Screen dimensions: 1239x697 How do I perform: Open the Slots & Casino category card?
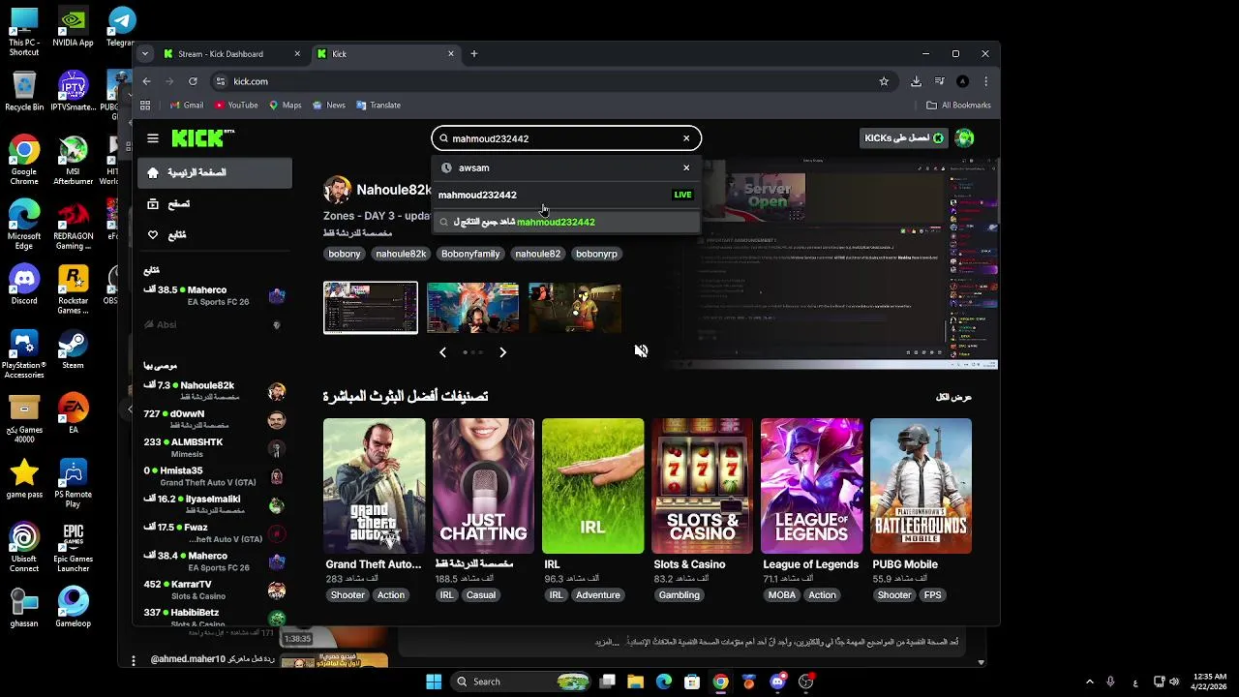(x=702, y=486)
